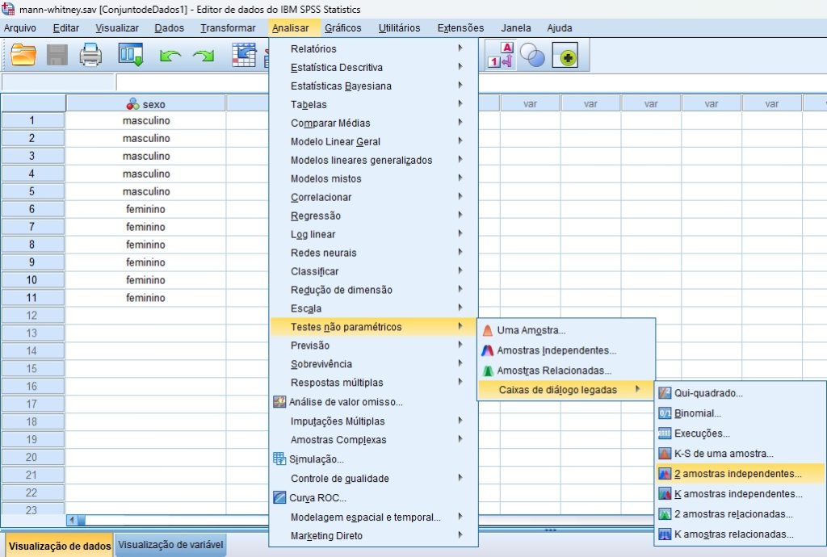Image resolution: width=827 pixels, height=557 pixels.
Task: Open the Ajuda menu
Action: 560,28
